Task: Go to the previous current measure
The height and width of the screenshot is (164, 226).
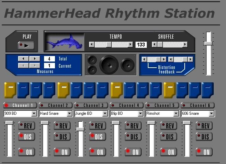Action: pos(23,66)
